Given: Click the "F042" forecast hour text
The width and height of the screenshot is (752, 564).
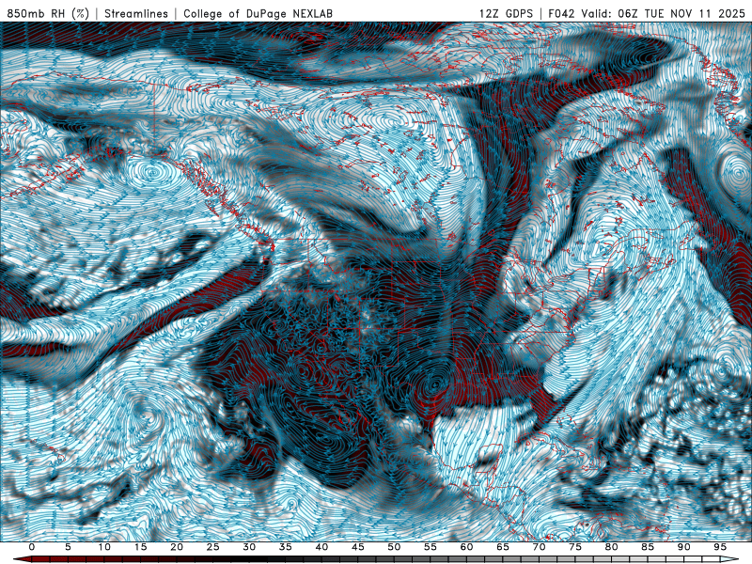Looking at the screenshot, I should (x=562, y=13).
